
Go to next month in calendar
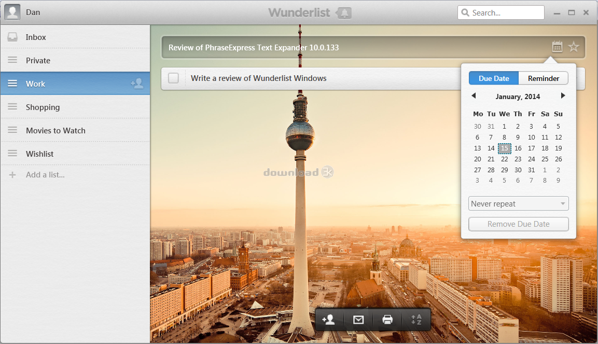point(563,95)
